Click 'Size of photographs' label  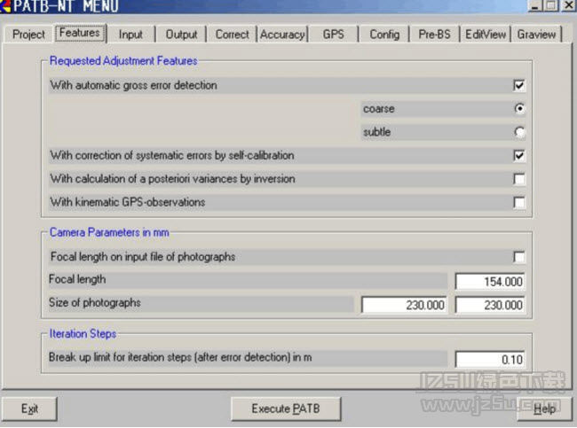tap(95, 303)
